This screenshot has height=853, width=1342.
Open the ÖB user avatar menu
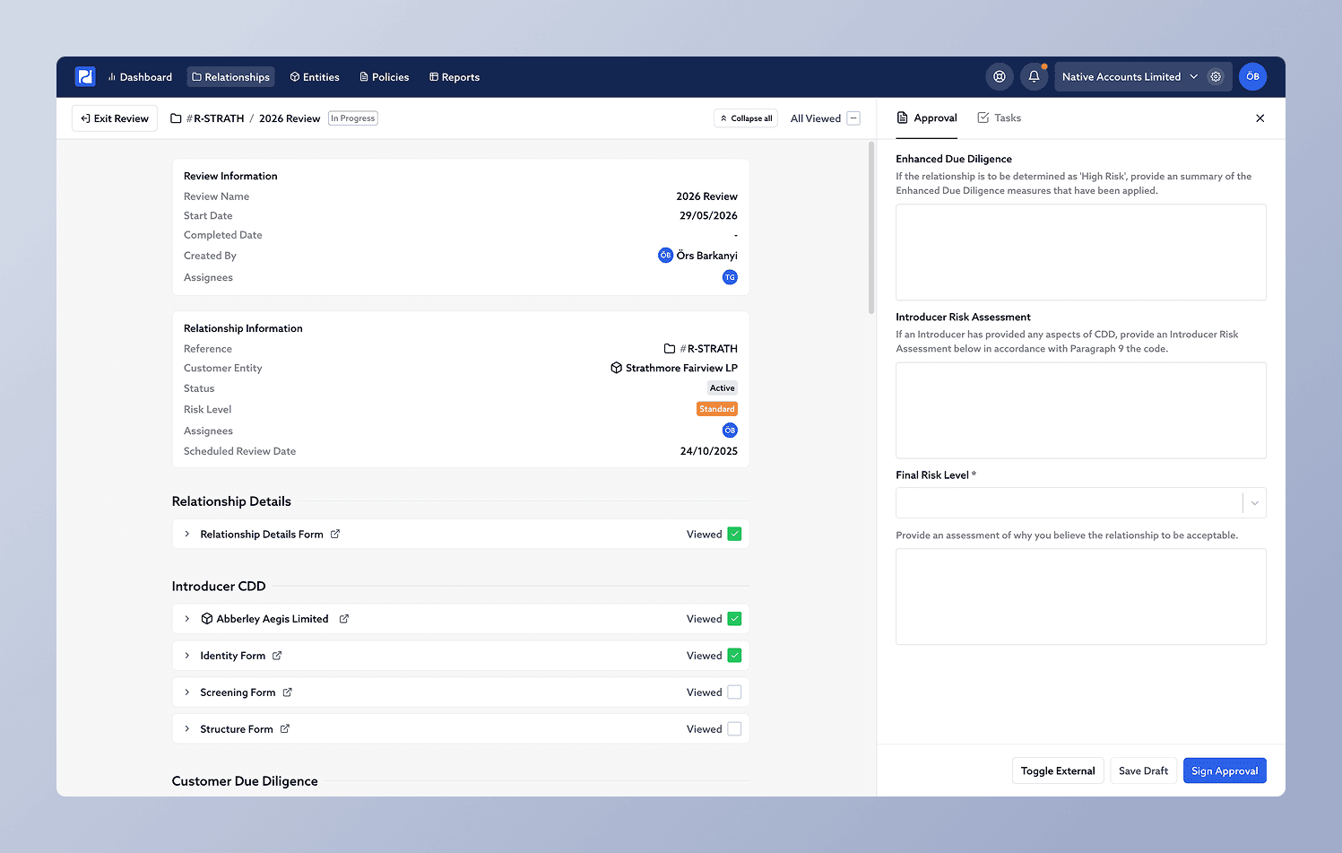coord(1253,77)
